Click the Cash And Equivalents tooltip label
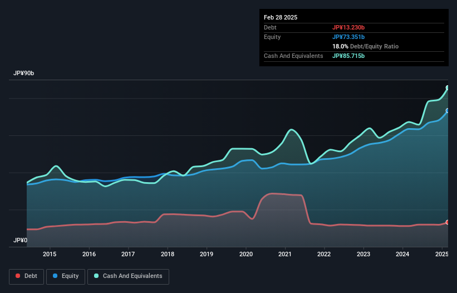 [x=293, y=56]
